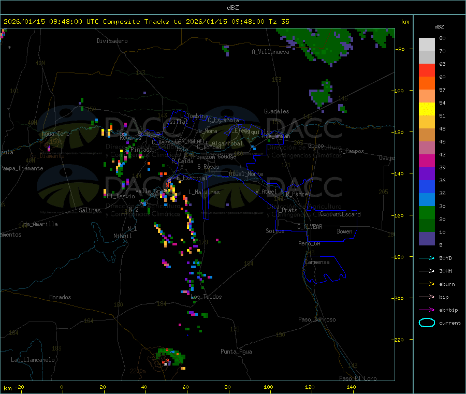The image size is (466, 394).
Task: Click the 'Laq.Llancanelo' map label
Action: tap(33, 360)
